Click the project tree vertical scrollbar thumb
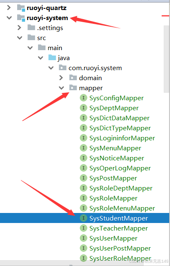This screenshot has width=170, height=266. 166,59
